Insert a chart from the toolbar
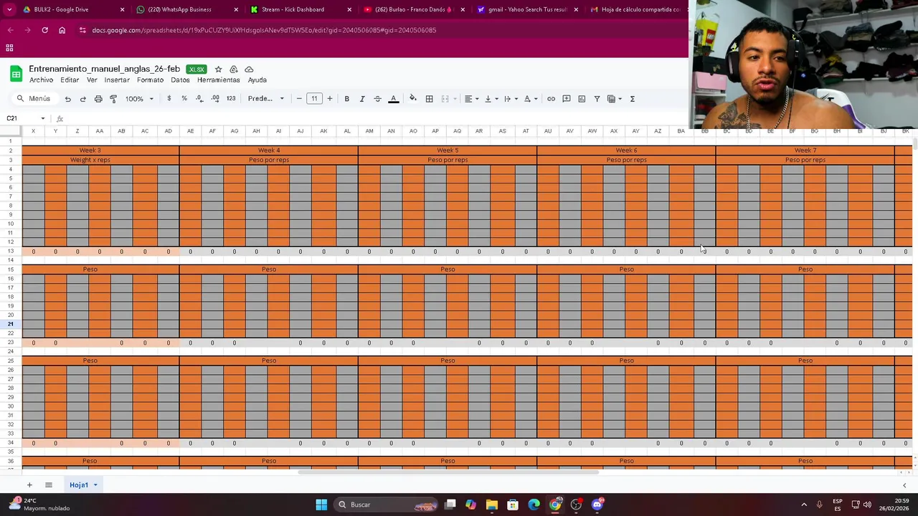Image resolution: width=918 pixels, height=516 pixels. pyautogui.click(x=582, y=99)
